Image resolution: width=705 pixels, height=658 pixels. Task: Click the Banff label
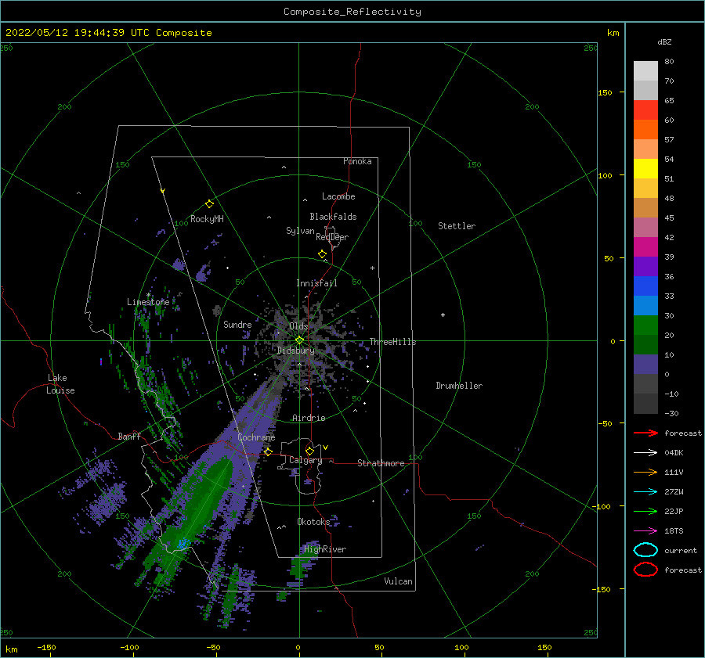point(129,436)
